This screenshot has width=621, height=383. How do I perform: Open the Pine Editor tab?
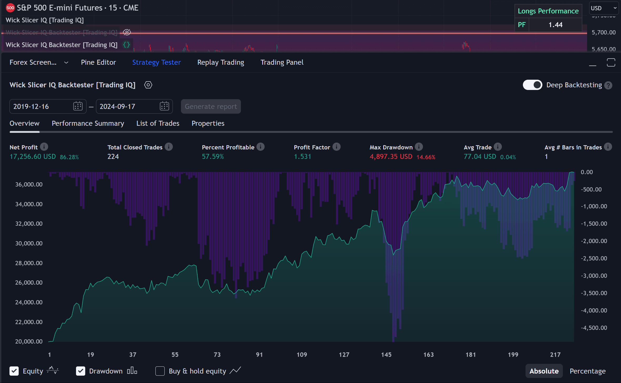(x=98, y=62)
